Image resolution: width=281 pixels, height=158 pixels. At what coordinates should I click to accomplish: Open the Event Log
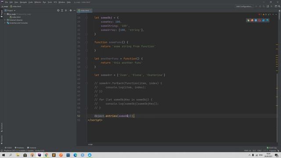(x=272, y=147)
